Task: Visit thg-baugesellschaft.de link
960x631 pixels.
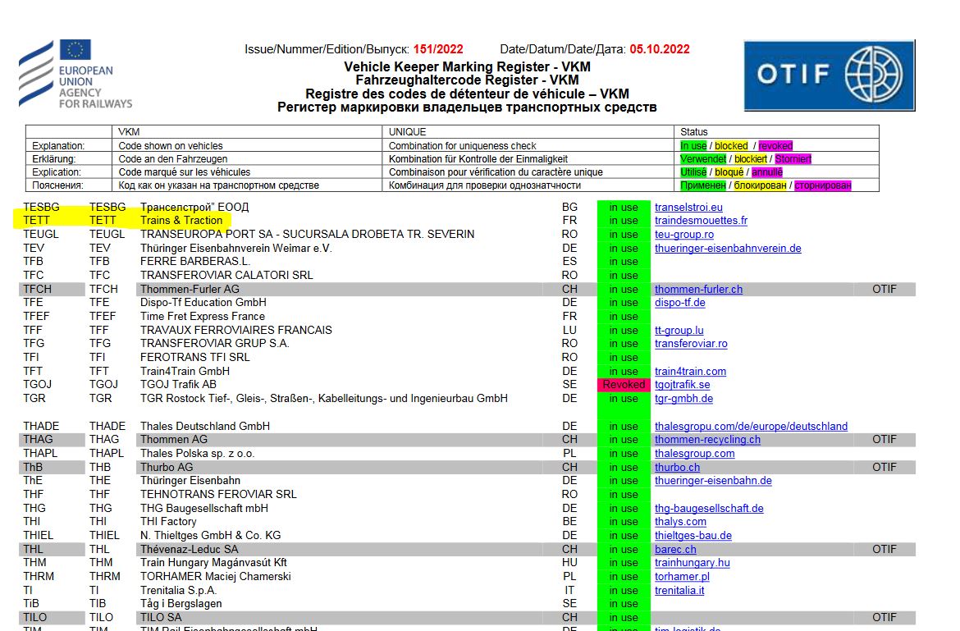Action: coord(709,509)
